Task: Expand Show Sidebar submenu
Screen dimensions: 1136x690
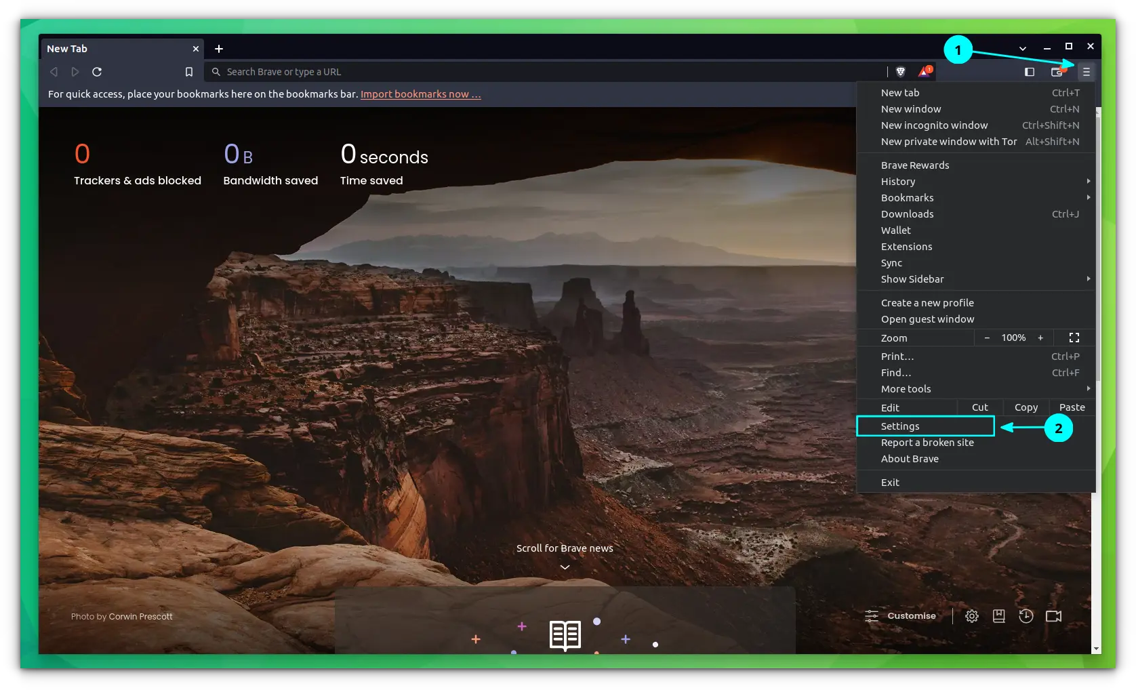Action: click(976, 279)
